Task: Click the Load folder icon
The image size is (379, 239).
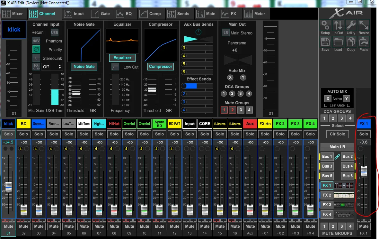Action: tap(338, 42)
